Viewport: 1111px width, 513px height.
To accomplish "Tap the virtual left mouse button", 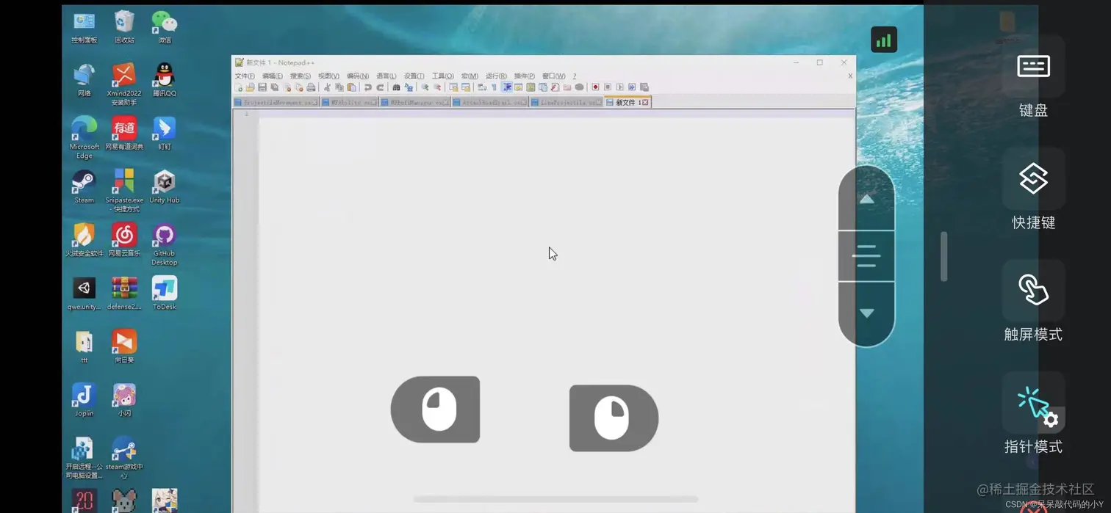I will pyautogui.click(x=435, y=410).
